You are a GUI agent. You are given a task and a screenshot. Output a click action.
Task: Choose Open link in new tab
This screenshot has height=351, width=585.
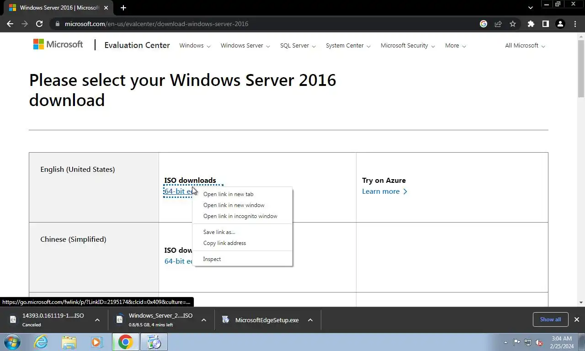tap(242, 194)
